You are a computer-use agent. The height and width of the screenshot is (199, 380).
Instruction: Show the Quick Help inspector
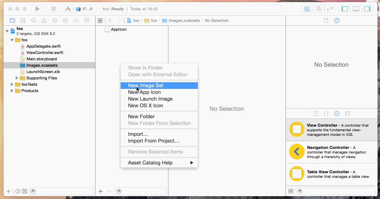tap(336, 20)
